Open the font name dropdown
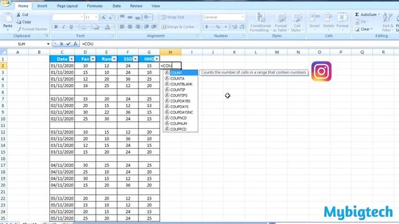Screen dimensions: 399x224 [x=82, y=17]
